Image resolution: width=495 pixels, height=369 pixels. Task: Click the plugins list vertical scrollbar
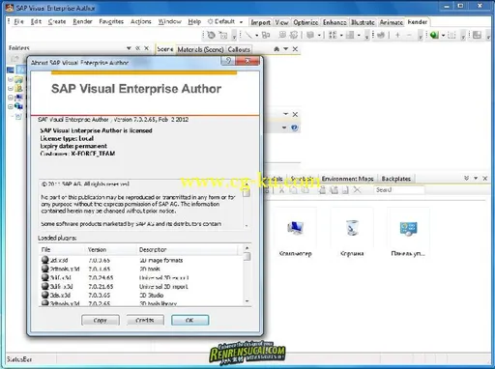pyautogui.click(x=247, y=275)
